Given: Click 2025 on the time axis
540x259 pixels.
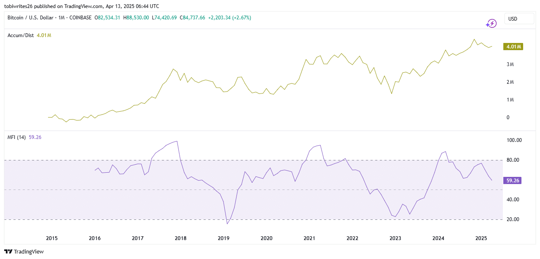Looking at the screenshot, I should coord(481,238).
